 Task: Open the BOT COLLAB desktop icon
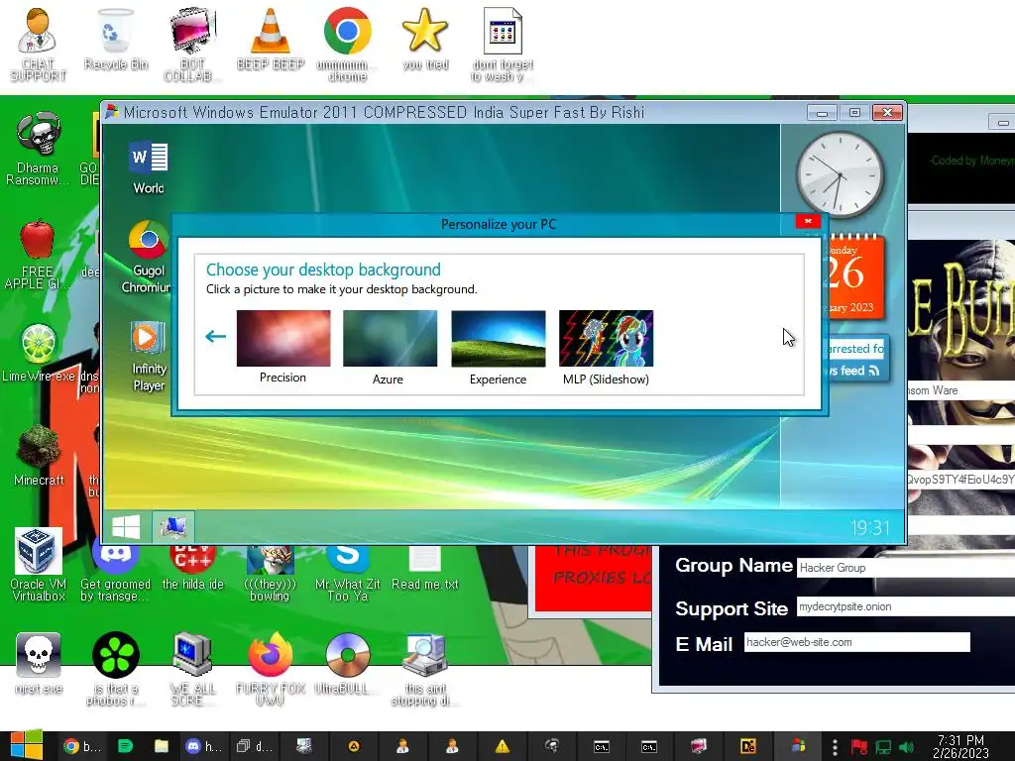click(192, 44)
